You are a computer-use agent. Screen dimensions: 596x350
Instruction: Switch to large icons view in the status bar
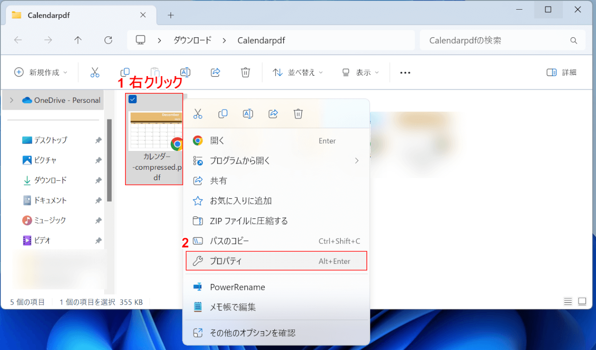[582, 301]
